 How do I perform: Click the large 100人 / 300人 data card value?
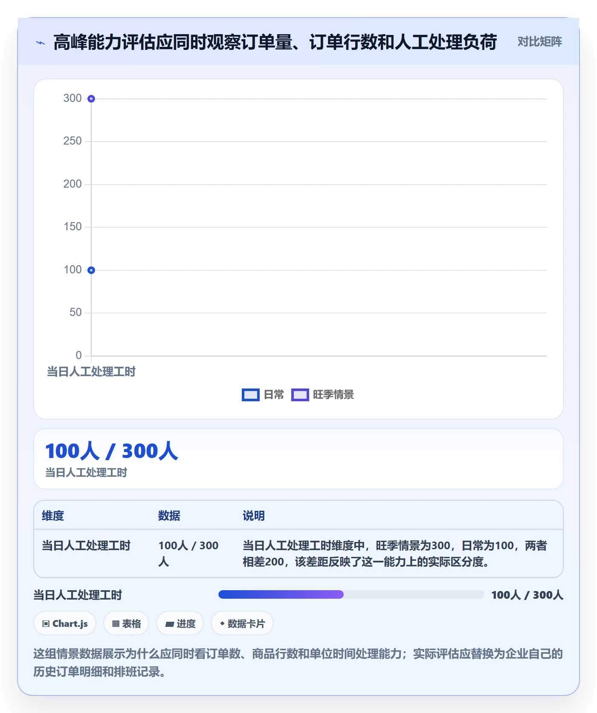coord(112,451)
